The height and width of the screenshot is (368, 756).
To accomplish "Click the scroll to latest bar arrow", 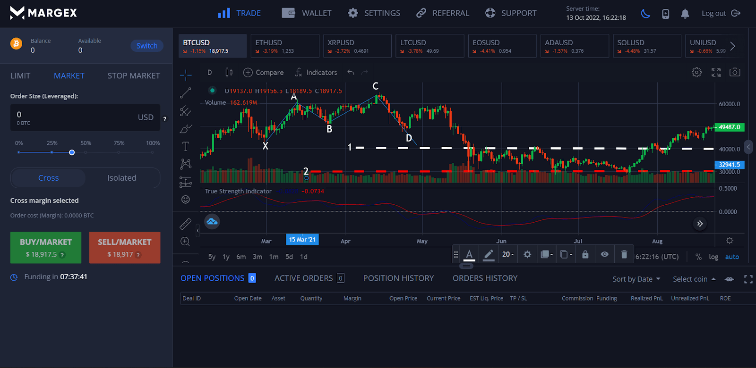I will [700, 224].
